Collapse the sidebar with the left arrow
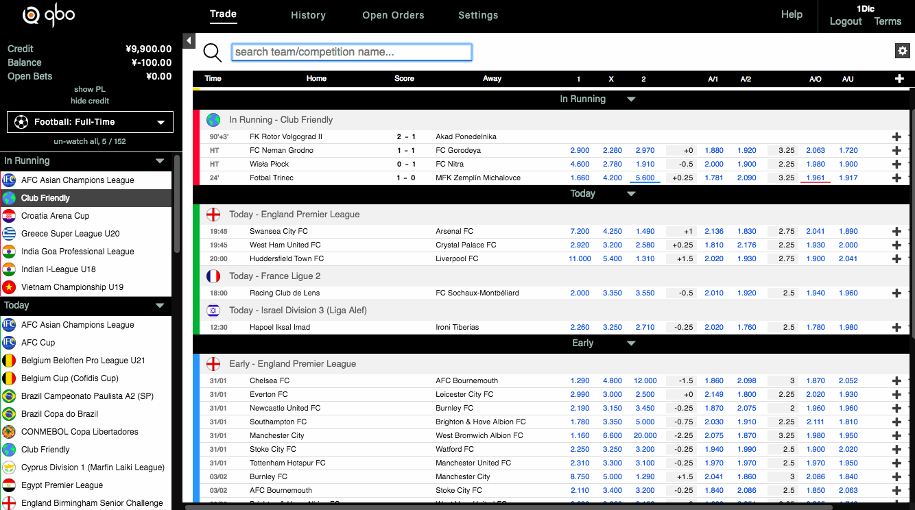 (x=189, y=40)
